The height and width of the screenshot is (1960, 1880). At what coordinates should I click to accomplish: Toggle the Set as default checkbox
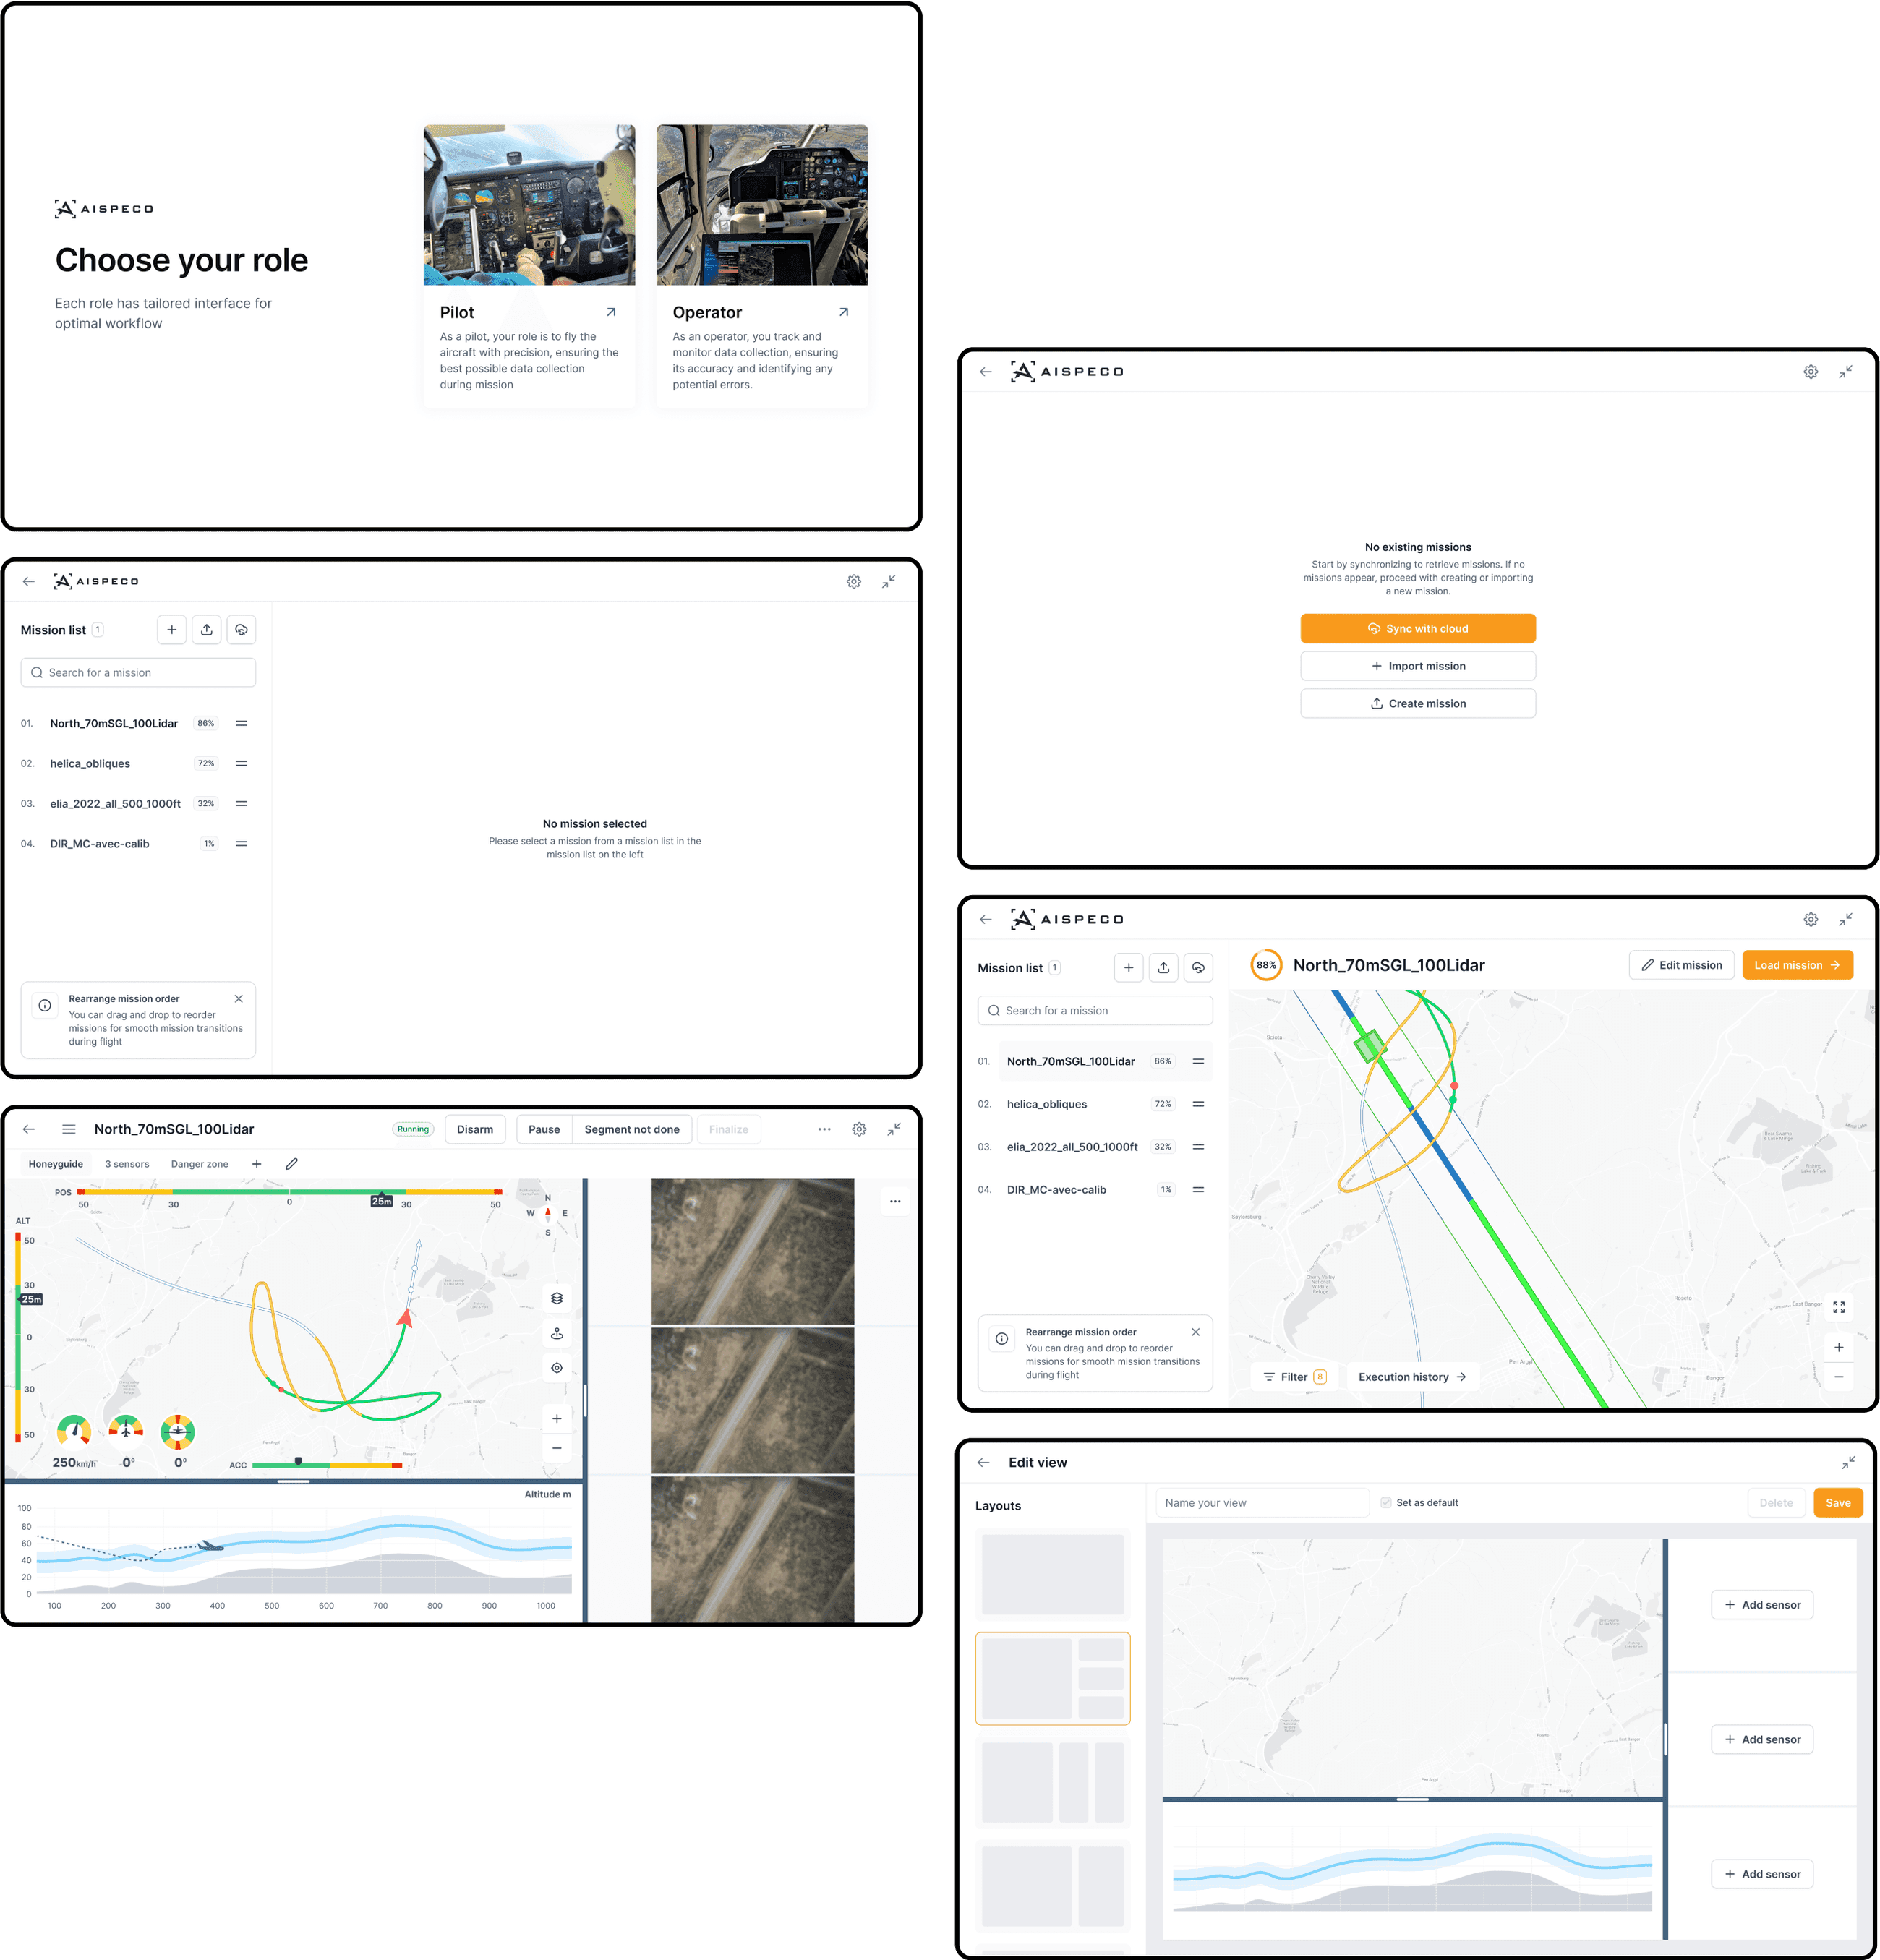[1386, 1502]
